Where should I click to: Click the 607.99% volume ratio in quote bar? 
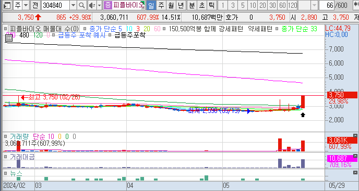[x=148, y=17]
